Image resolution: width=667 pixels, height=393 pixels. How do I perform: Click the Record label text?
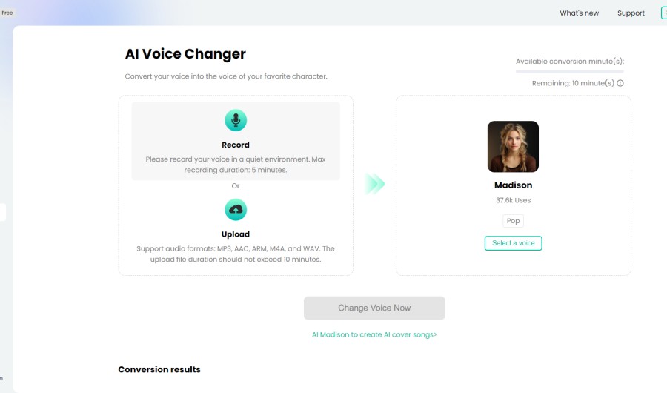[236, 145]
